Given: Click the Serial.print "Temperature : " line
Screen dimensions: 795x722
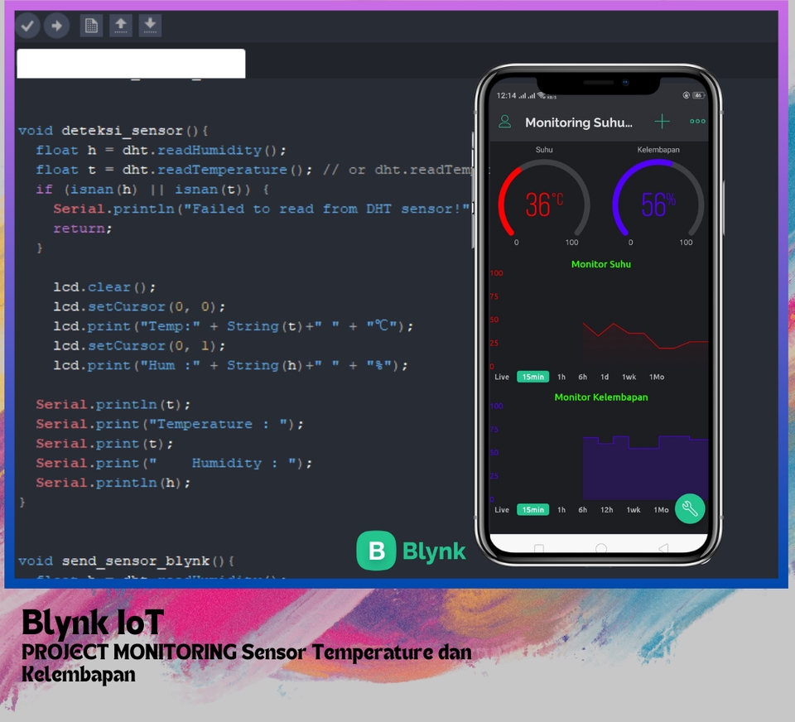Looking at the screenshot, I should pyautogui.click(x=170, y=424).
